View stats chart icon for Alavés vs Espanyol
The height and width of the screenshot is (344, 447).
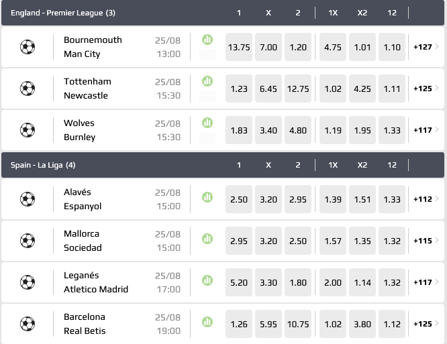[x=207, y=197]
